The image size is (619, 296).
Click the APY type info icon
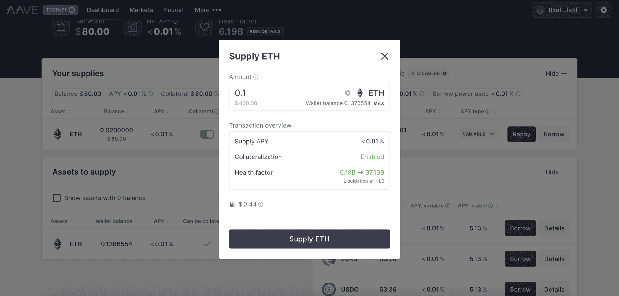coord(488,112)
